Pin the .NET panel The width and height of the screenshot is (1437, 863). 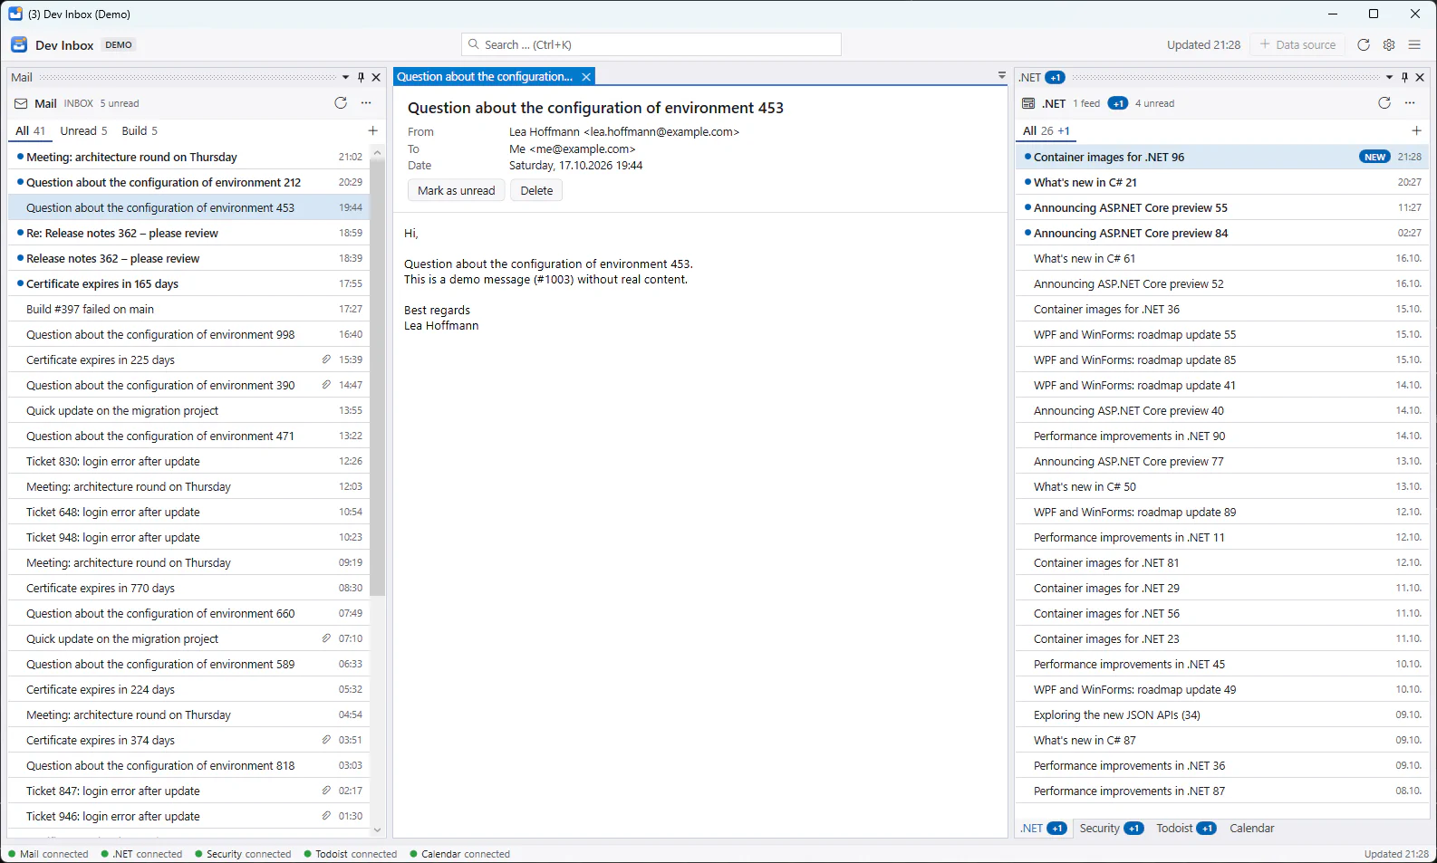[1405, 77]
